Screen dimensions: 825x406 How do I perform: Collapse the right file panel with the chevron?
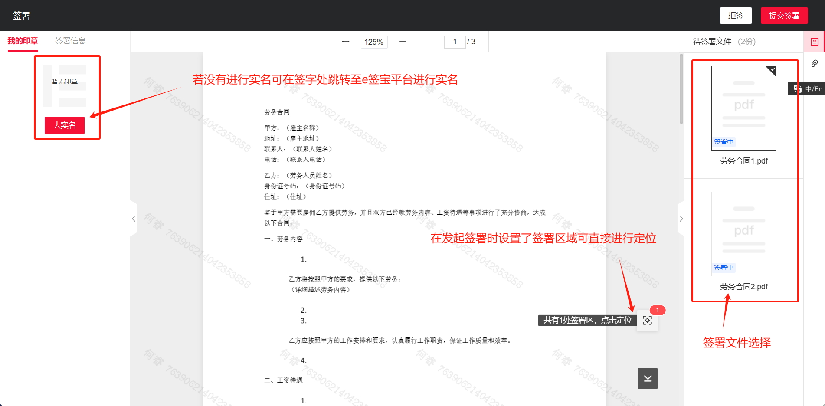point(681,219)
